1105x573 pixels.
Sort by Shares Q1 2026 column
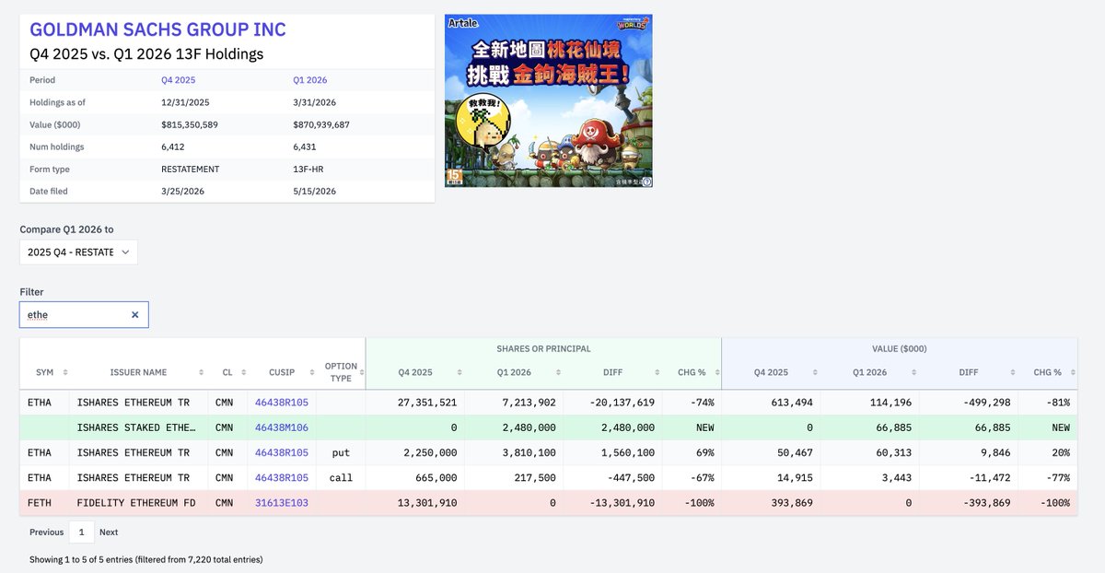[515, 372]
